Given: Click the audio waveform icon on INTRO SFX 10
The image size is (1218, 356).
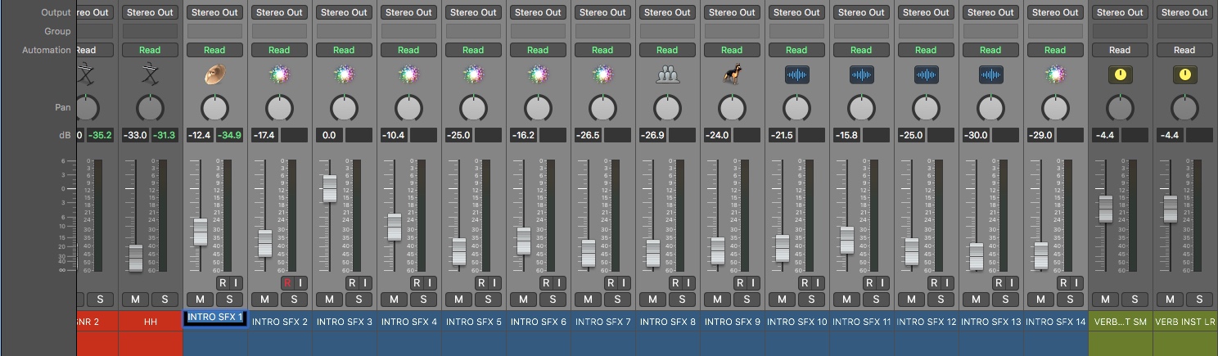Looking at the screenshot, I should 796,75.
